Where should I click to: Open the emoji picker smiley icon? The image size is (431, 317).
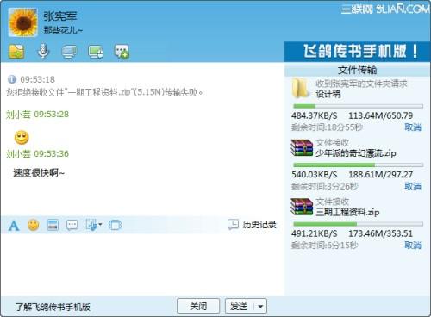[34, 225]
